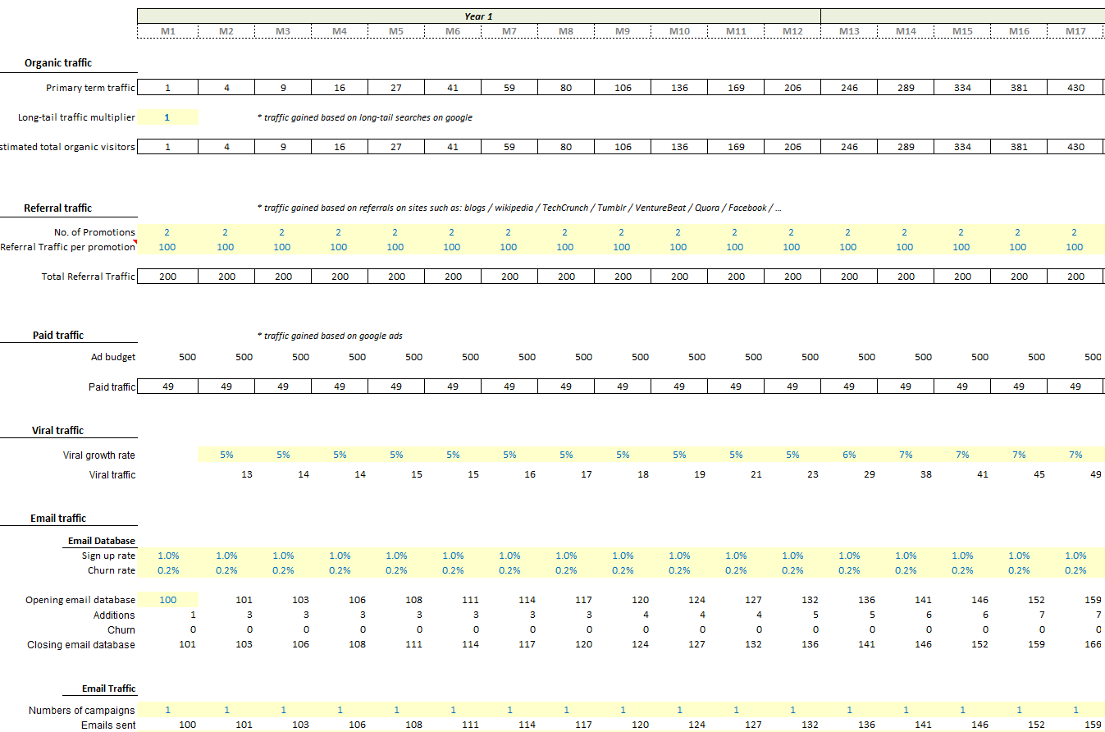Click the M12 column header
1105x732 pixels.
[792, 31]
